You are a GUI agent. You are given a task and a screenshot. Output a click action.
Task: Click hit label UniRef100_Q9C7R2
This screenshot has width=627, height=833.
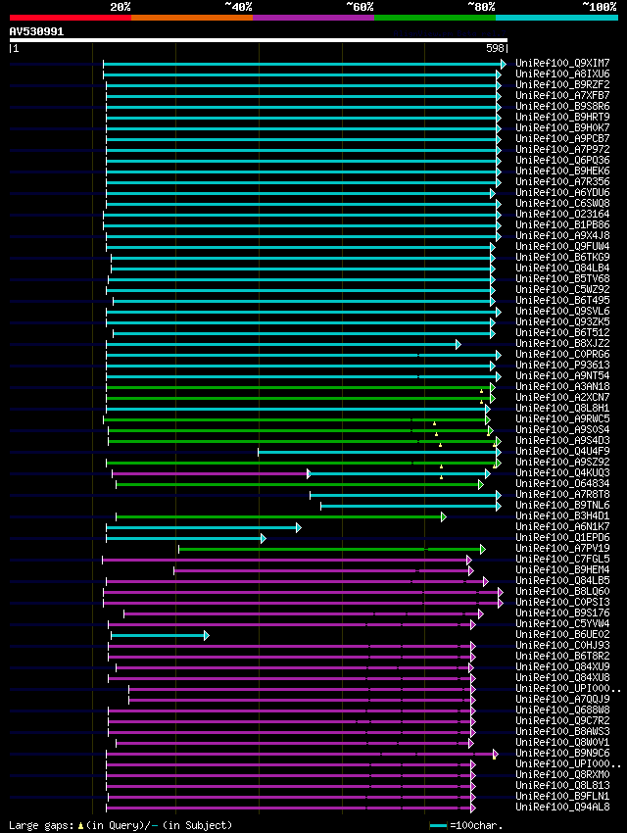(x=562, y=721)
